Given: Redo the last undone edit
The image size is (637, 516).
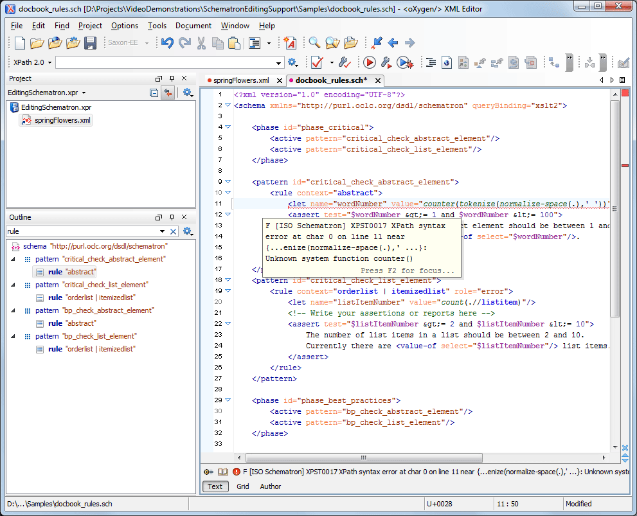Looking at the screenshot, I should (184, 42).
